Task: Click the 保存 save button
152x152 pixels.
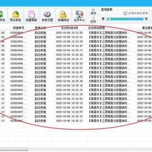Action: click(93, 12)
